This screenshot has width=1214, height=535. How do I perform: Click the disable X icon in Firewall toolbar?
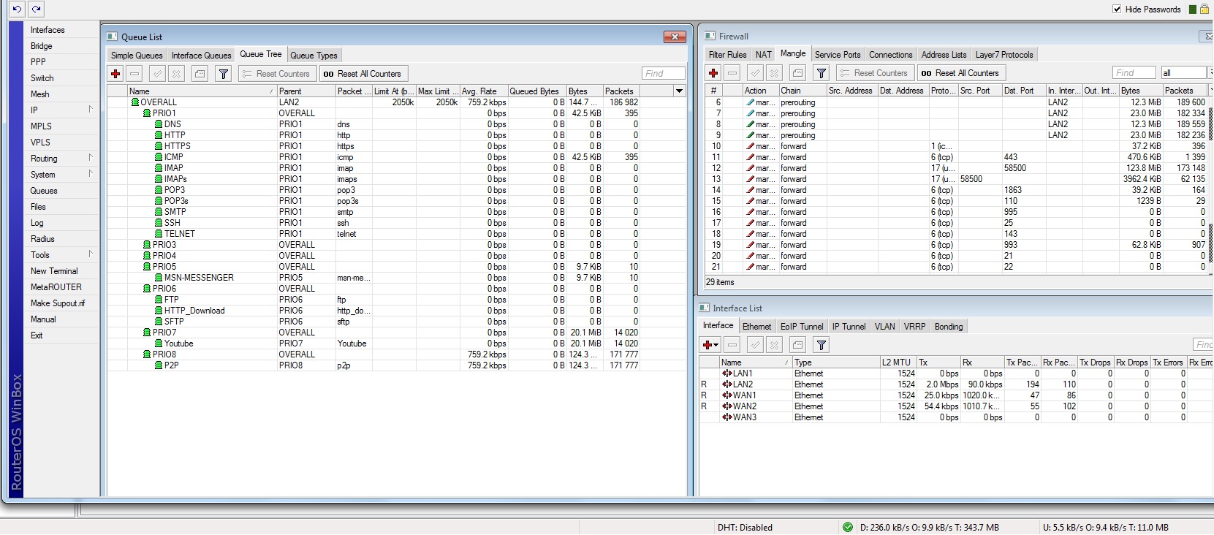pos(775,73)
